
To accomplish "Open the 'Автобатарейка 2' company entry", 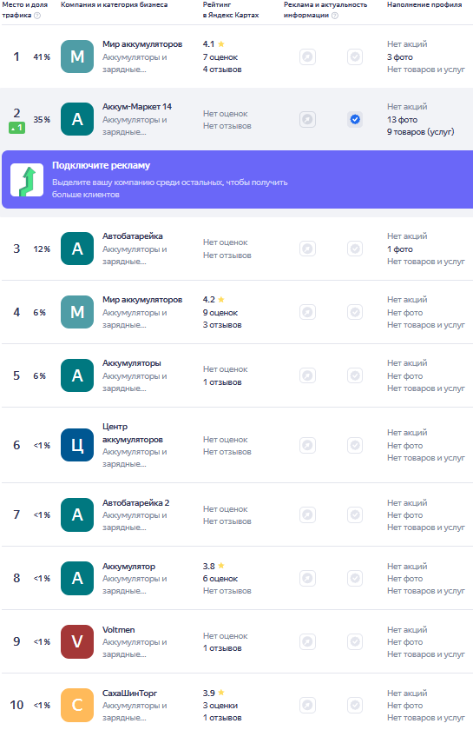I will point(135,503).
